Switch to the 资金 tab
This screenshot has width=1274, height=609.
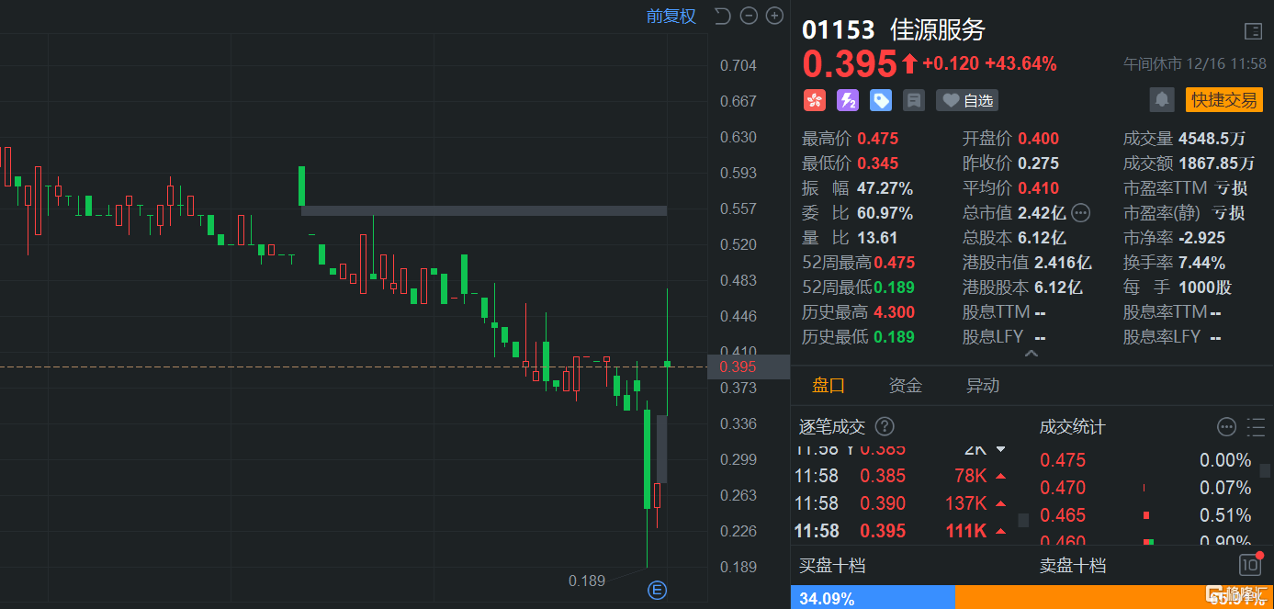905,386
